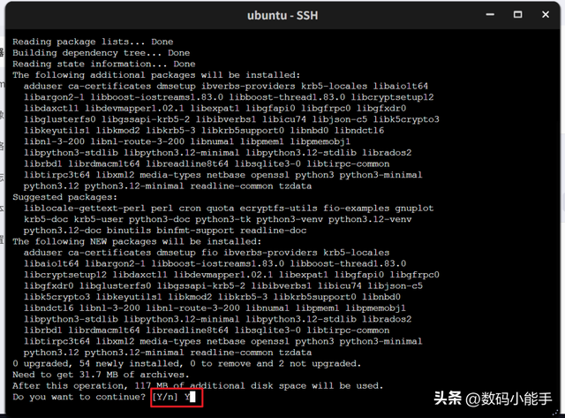This screenshot has width=565, height=418.
Task: Click '0 upgraded, 54 newly installed' summary line
Action: [x=187, y=363]
